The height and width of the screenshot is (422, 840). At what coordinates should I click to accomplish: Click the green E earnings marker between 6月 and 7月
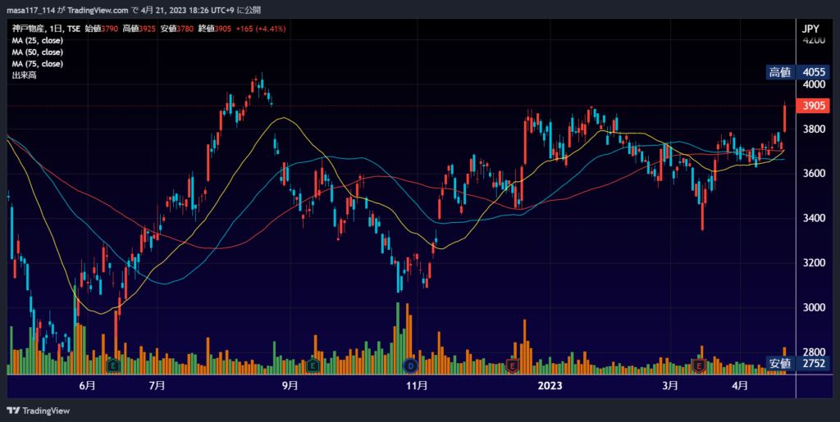point(113,365)
